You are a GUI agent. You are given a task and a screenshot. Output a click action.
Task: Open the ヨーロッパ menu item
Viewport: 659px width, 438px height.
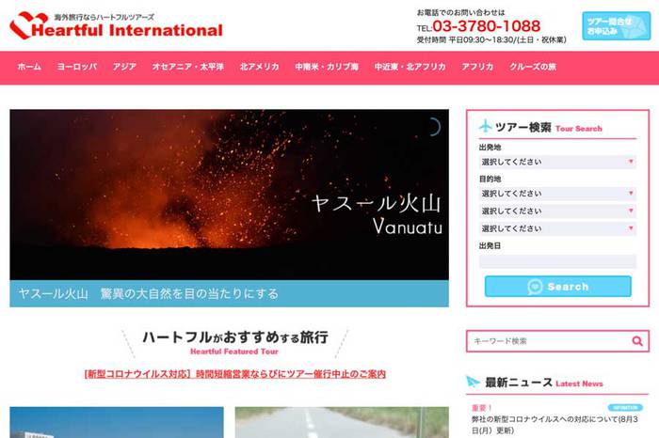click(x=77, y=67)
